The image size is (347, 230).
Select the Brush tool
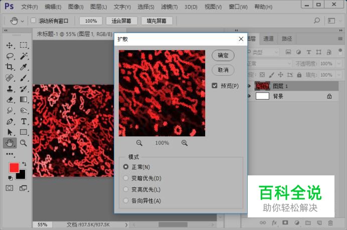click(24, 78)
